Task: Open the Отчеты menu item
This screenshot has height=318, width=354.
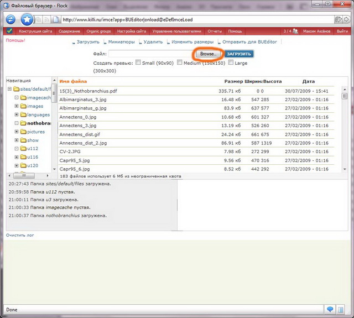Action: pos(215,31)
